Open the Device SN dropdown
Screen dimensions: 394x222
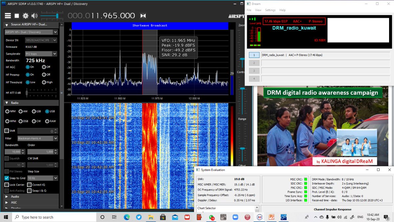(x=41, y=40)
